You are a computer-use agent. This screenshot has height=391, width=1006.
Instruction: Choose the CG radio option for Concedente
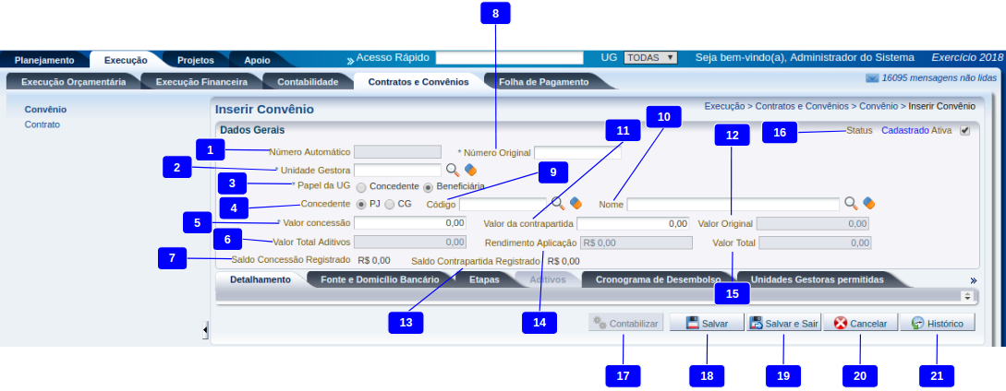pyautogui.click(x=389, y=204)
